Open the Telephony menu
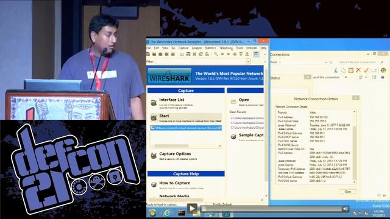The image size is (390, 219). click(x=226, y=47)
